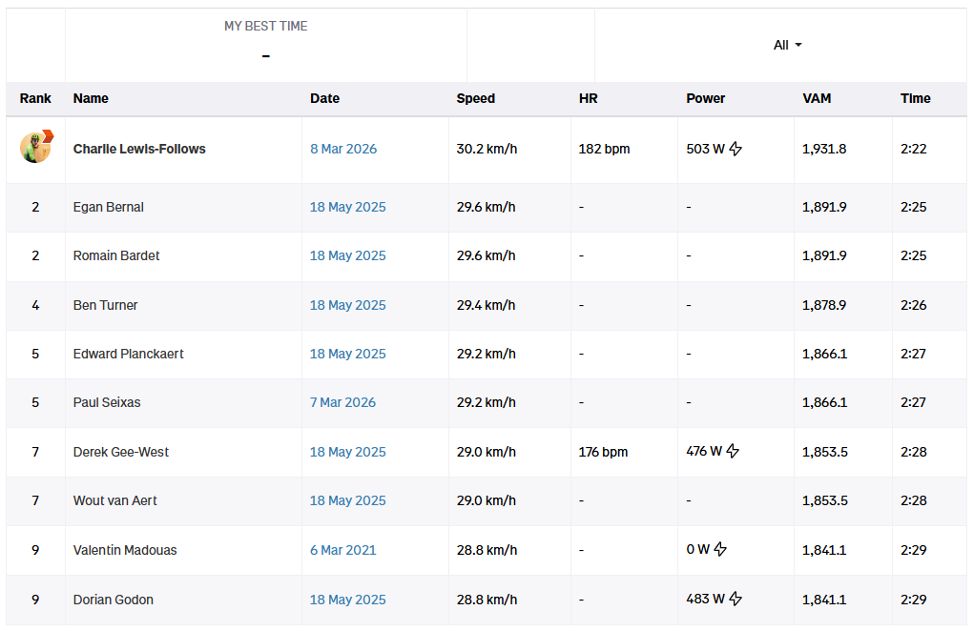Click the lightning icon next to 476 W
974x631 pixels.
coord(733,452)
